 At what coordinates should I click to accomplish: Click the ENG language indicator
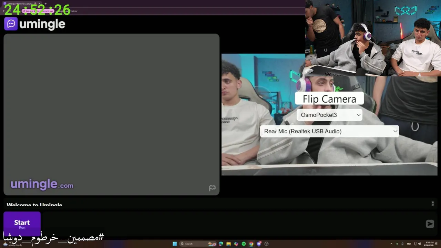click(x=409, y=244)
